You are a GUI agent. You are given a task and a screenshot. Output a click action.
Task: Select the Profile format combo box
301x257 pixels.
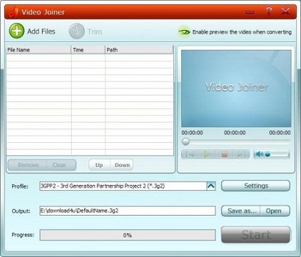click(128, 186)
